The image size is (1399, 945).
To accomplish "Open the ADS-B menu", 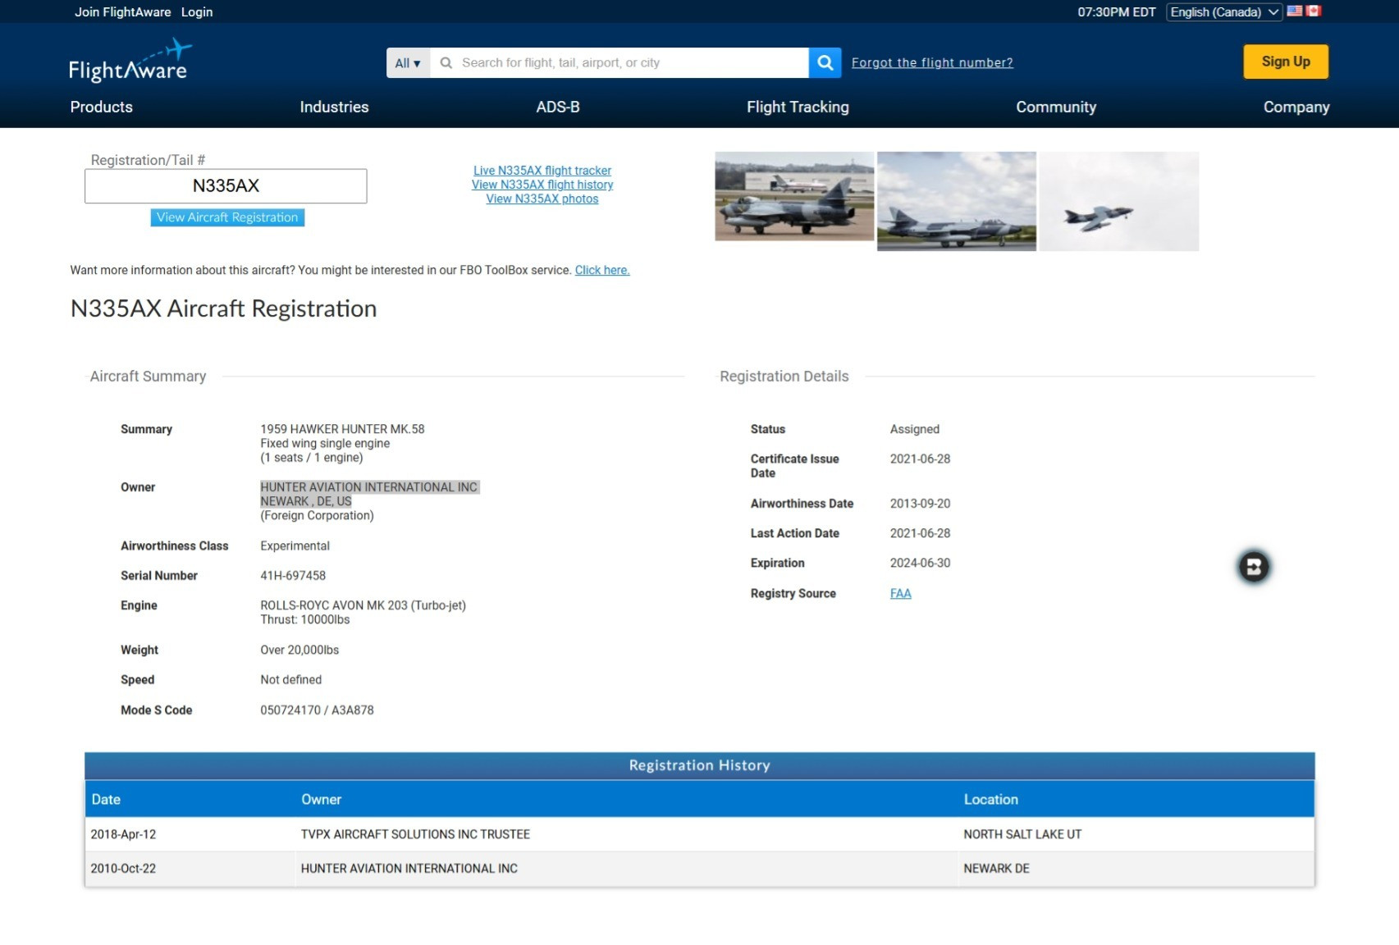I will click(x=558, y=107).
